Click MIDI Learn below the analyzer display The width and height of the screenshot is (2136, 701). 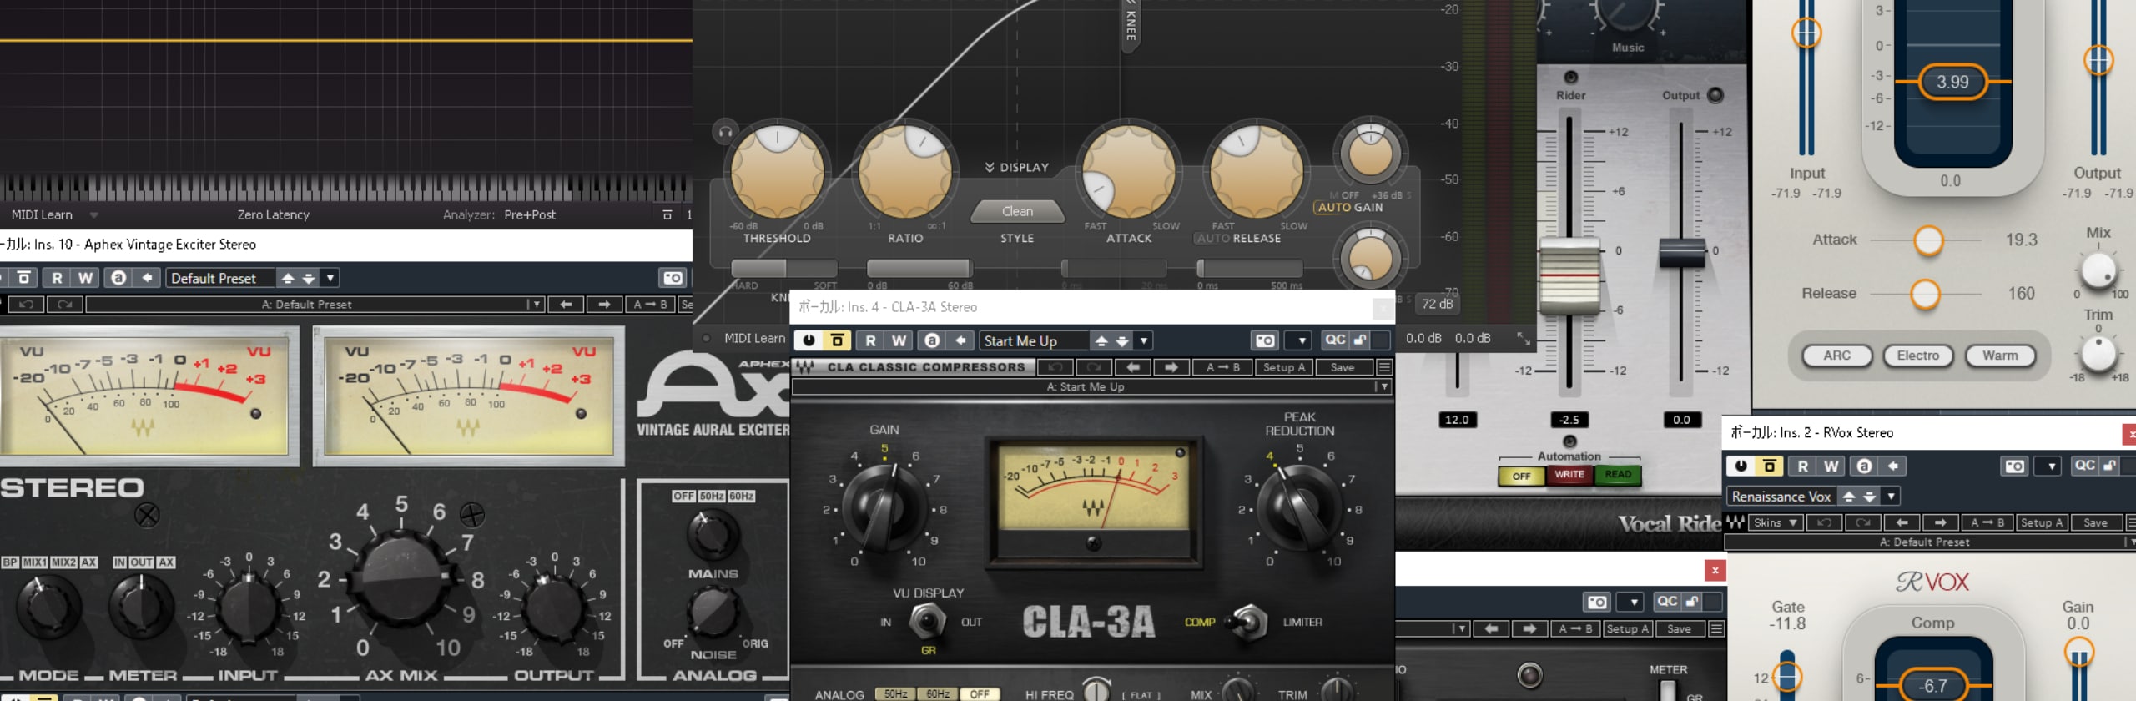pos(42,214)
